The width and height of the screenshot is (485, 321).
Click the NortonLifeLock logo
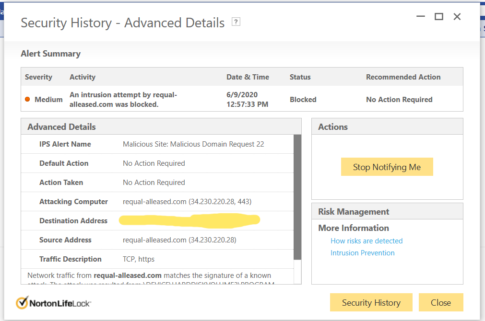coord(53,303)
